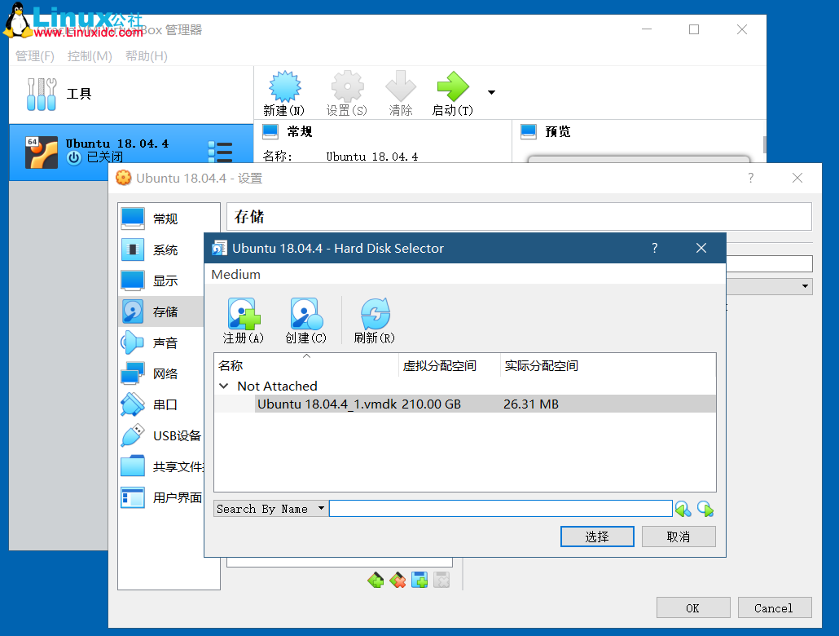
Task: Open 管理(F) menu
Action: (35, 56)
